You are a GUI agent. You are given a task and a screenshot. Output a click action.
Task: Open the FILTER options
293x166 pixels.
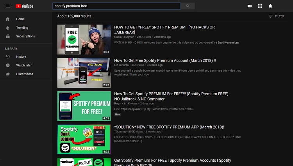pos(276,16)
